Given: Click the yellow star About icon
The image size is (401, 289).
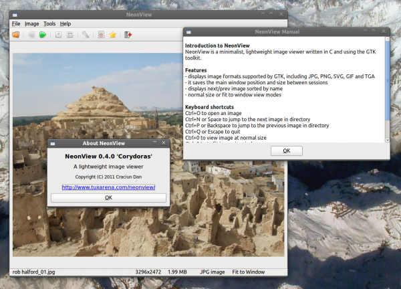Looking at the screenshot, I should pos(113,35).
